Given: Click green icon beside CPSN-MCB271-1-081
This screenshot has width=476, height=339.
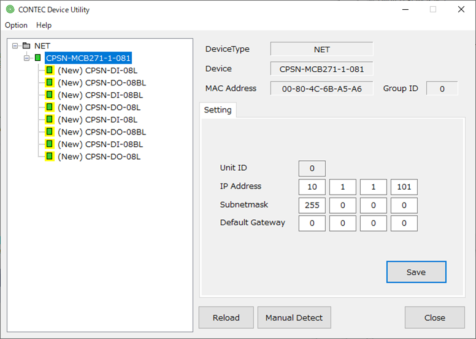Looking at the screenshot, I should [x=37, y=58].
